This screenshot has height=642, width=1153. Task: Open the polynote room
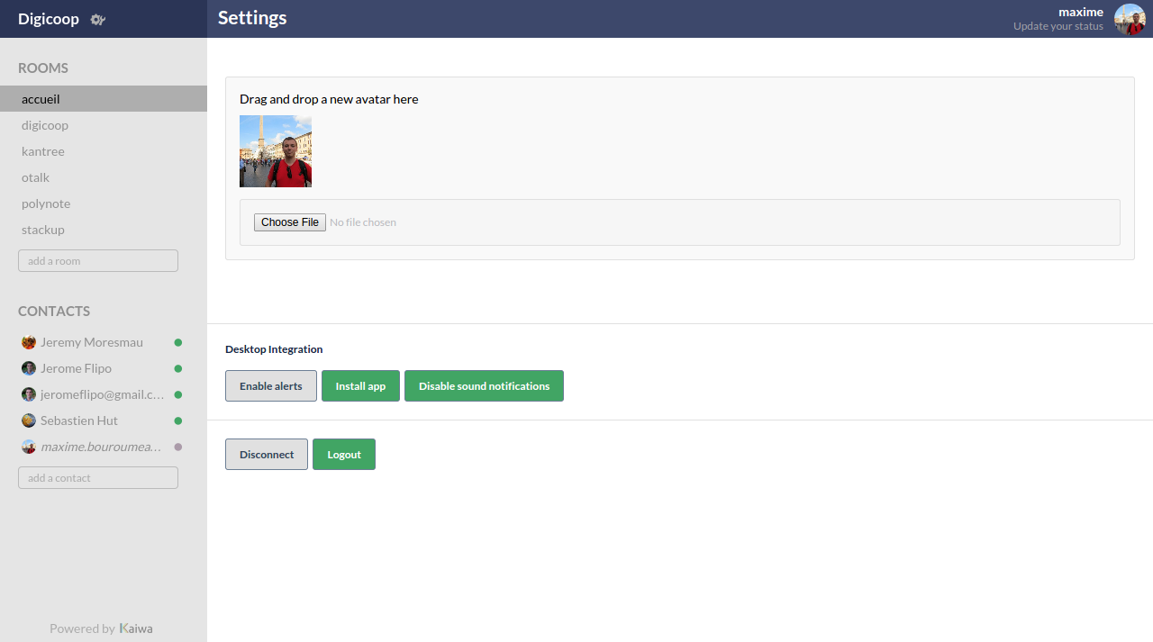point(104,203)
